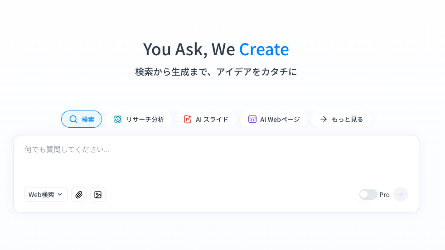Enable the Pro mode switch
This screenshot has height=250, width=445.
(368, 194)
